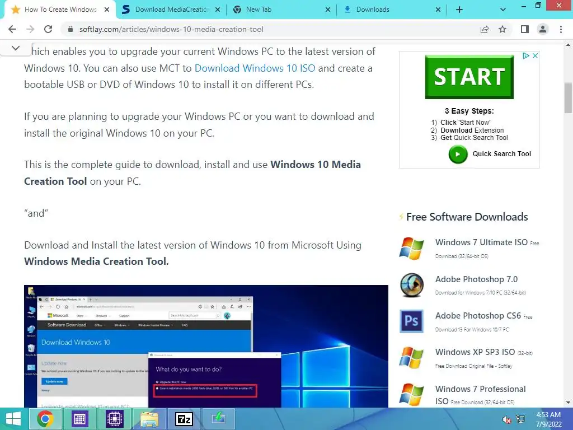Screen dimensions: 573x430
Task: Open the Chrome profile avatar
Action: pyautogui.click(x=543, y=29)
